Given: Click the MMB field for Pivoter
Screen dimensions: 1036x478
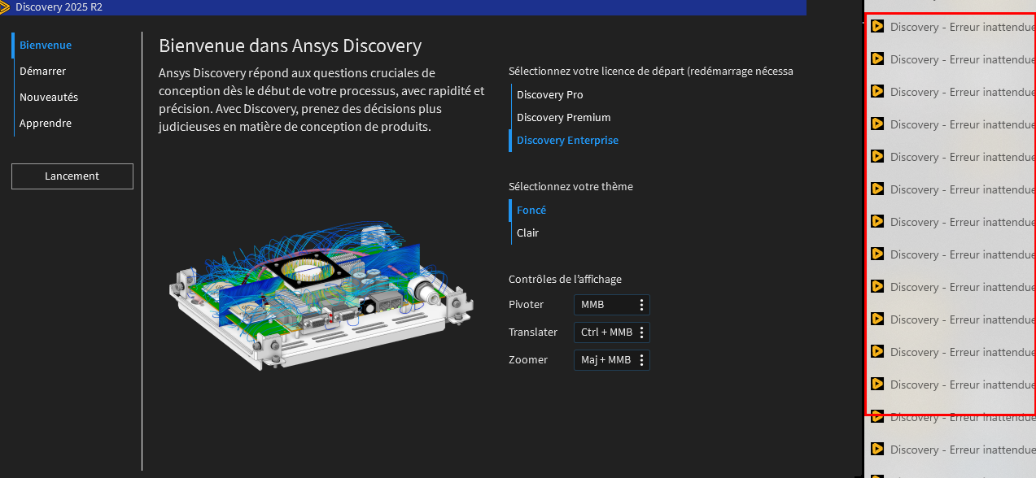Looking at the screenshot, I should [x=602, y=305].
